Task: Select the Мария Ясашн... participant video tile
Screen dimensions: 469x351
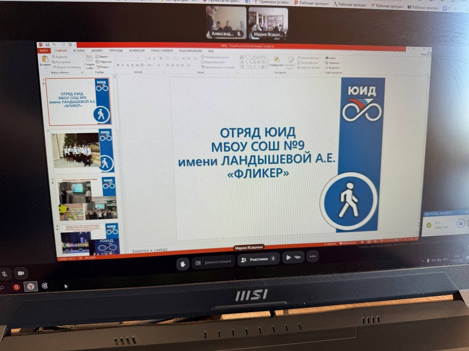Action: [x=268, y=23]
